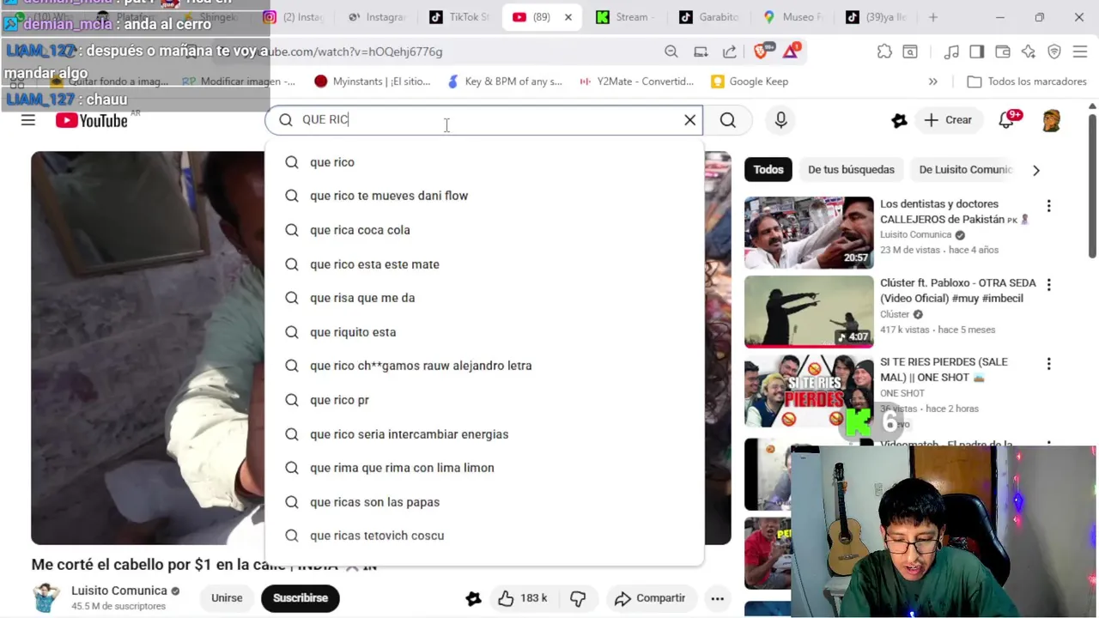Screen dimensions: 1099x618
Task: Open the Clúster OTRA SEDA thumbnail
Action: (809, 312)
